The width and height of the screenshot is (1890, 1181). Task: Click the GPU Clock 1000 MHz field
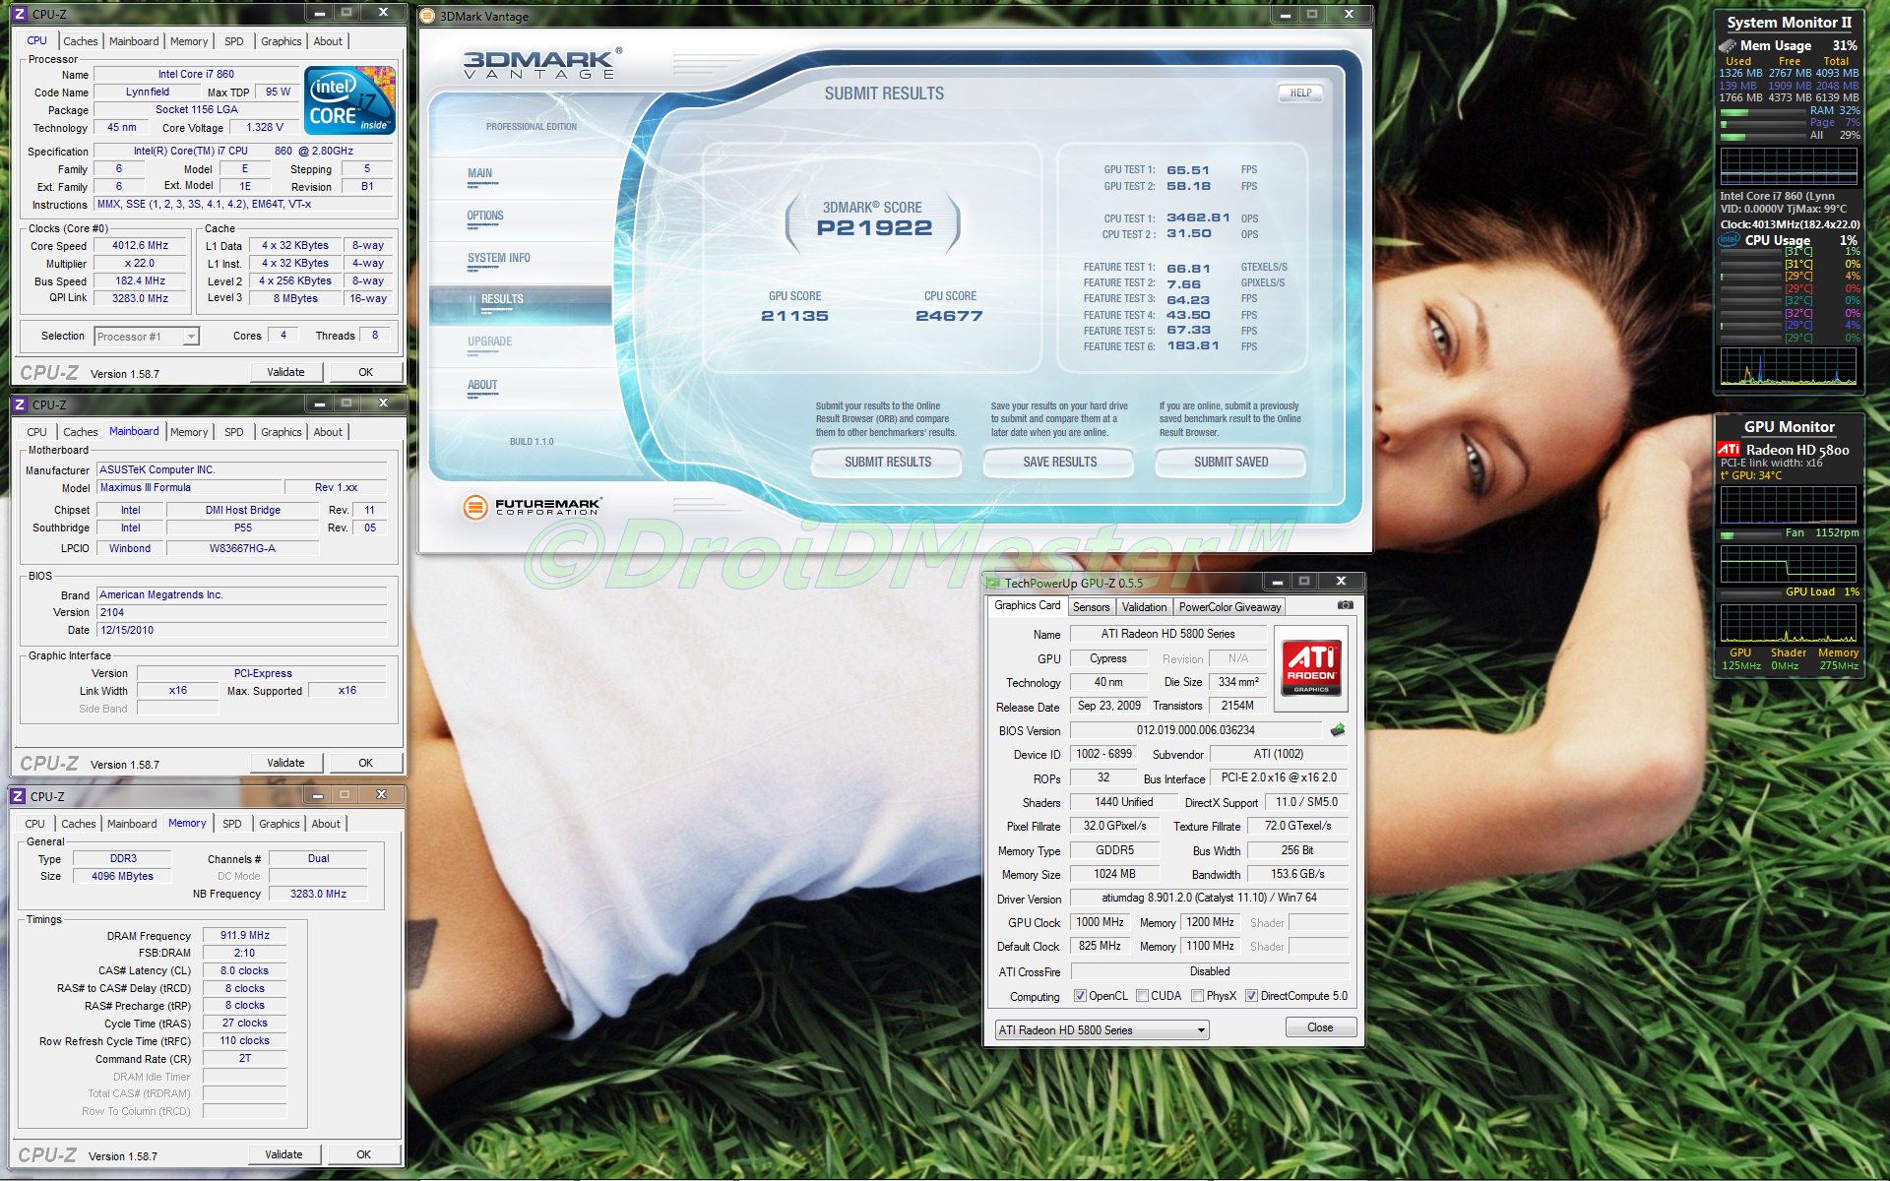tap(1100, 922)
